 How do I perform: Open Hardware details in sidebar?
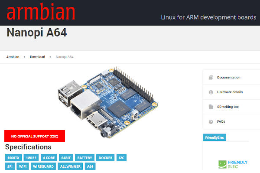tap(230, 92)
